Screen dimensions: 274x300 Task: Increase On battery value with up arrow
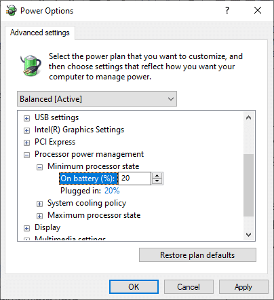tap(157, 176)
